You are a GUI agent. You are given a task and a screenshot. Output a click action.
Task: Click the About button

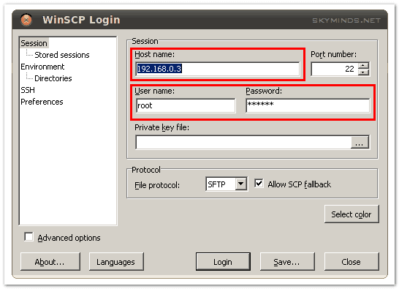click(50, 262)
